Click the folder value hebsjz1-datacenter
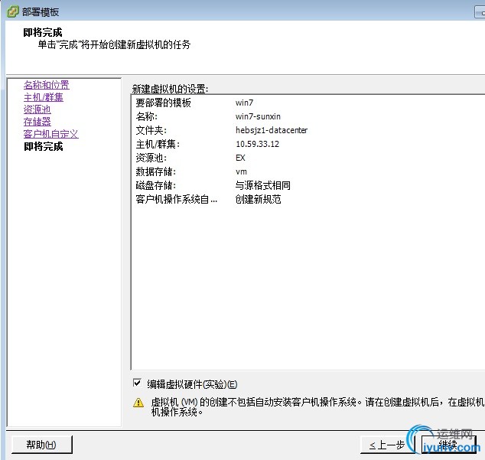 click(x=272, y=130)
